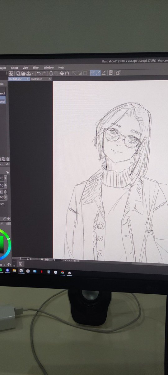Click the Open file folder icon
The image size is (168, 375).
[x=23, y=73]
